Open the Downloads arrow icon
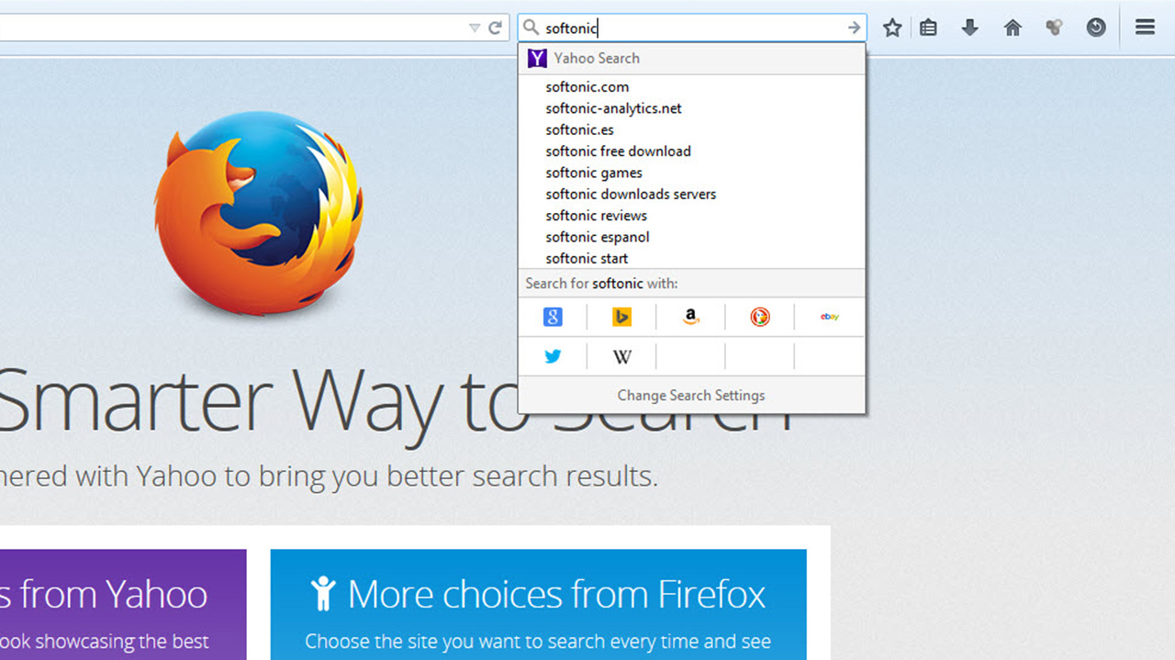 969,28
